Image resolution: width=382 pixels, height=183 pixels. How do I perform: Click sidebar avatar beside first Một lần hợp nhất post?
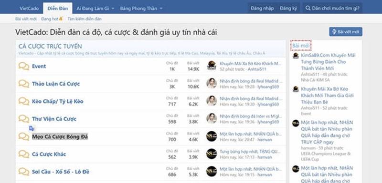pos(296,123)
